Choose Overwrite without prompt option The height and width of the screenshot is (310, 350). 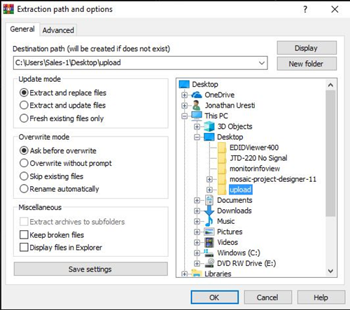pyautogui.click(x=66, y=163)
